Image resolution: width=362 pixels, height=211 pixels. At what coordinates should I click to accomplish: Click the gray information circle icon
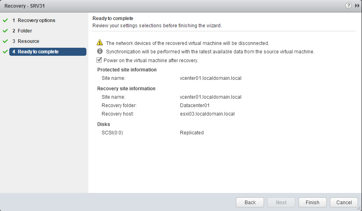tap(100, 52)
